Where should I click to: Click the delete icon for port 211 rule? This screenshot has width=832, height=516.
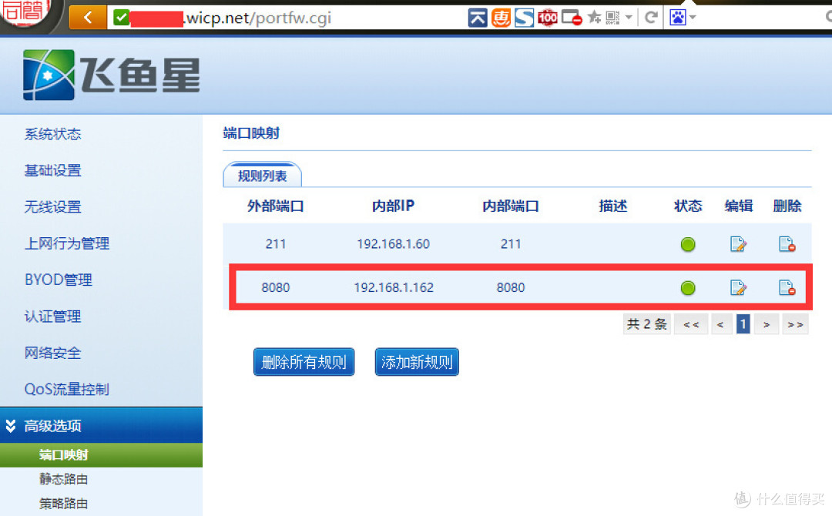(x=787, y=244)
